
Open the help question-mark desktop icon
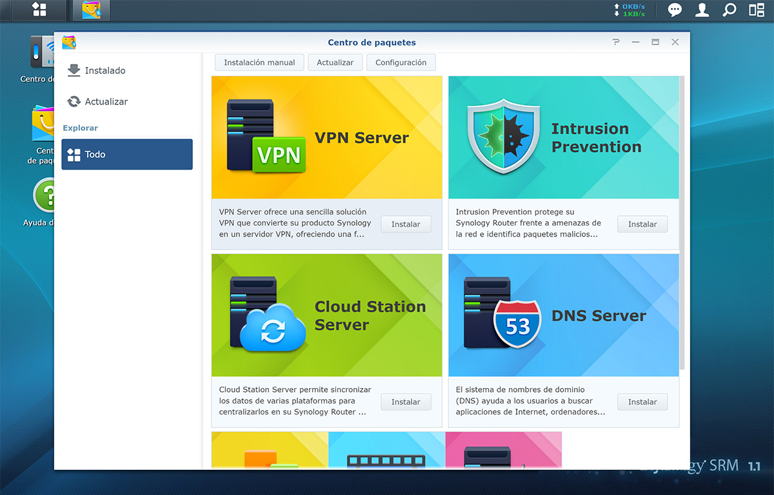click(43, 195)
